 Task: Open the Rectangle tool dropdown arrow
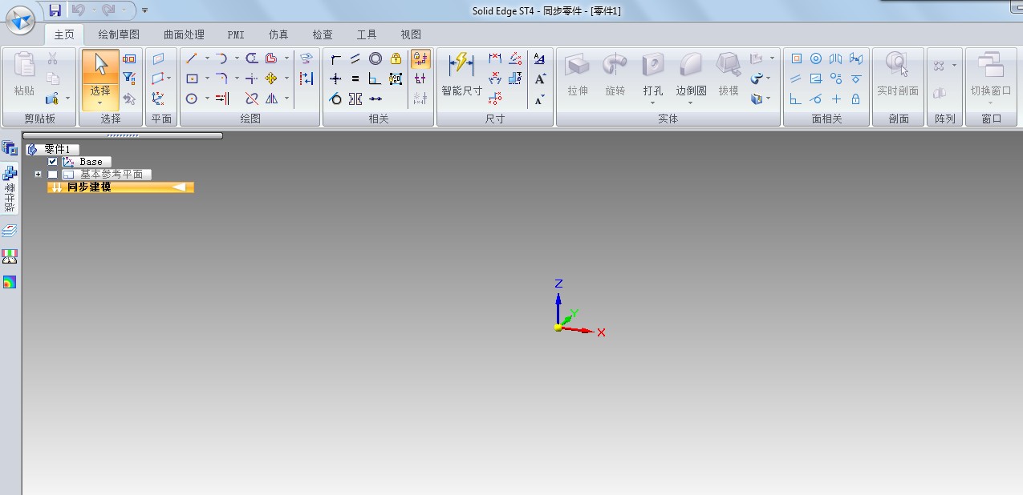coord(207,78)
